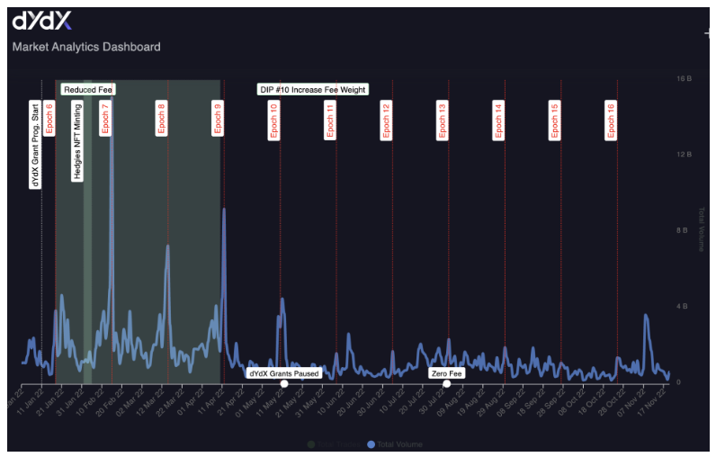Click the 28 Sep 22 date tick label
Screen dimensions: 716x457
[550, 402]
